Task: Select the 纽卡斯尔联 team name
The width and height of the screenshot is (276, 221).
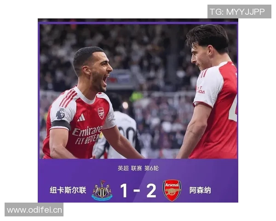Action: point(68,190)
